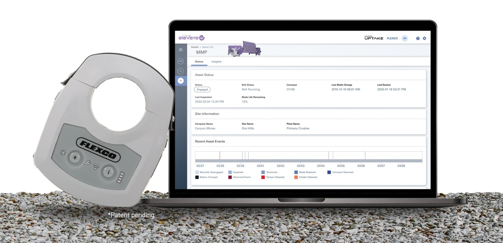Viewport: 503px width, 243px height.
Task: Select the highlighted AI sidebar icon
Action: click(181, 81)
